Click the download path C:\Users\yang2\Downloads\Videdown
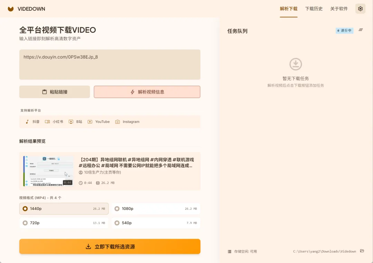This screenshot has height=263, width=373. pyautogui.click(x=324, y=251)
